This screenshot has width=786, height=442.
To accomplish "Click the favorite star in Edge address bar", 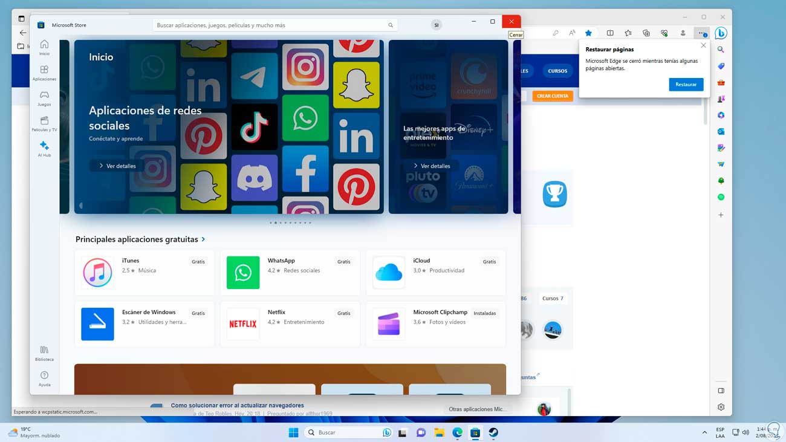I will (588, 33).
